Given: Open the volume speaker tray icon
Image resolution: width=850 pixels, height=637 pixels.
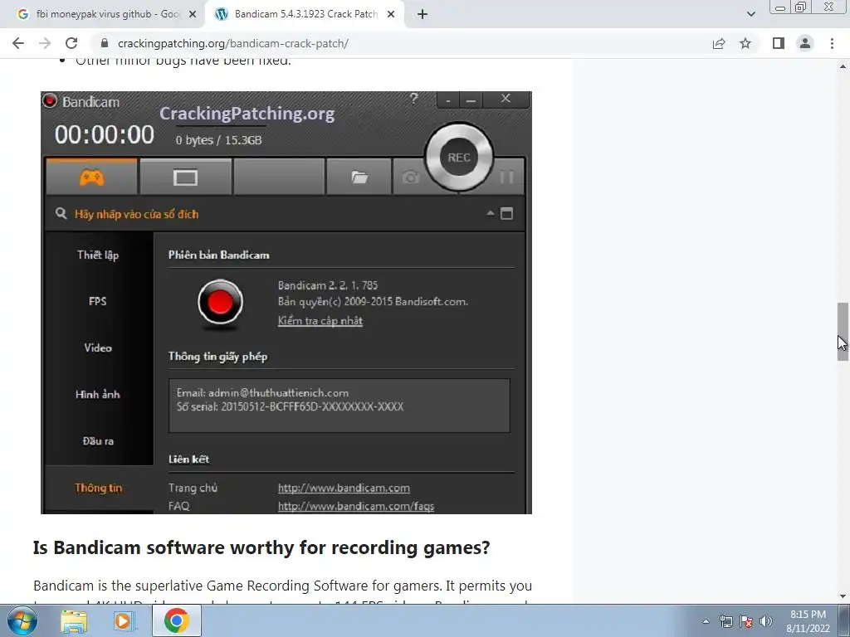Looking at the screenshot, I should [x=766, y=621].
